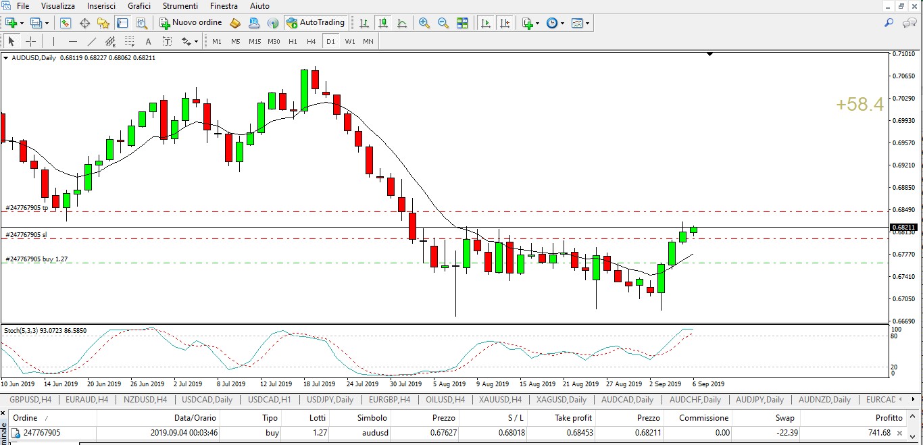Viewport: 923px width, 445px height.
Task: Toggle the Auto Scroll chart option
Action: coord(485,23)
